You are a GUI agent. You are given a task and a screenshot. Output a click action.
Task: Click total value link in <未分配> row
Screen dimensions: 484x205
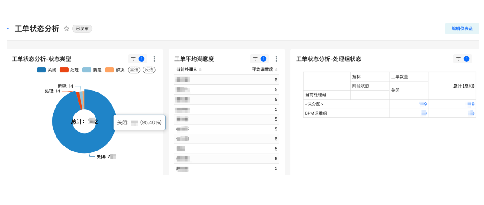coord(471,104)
